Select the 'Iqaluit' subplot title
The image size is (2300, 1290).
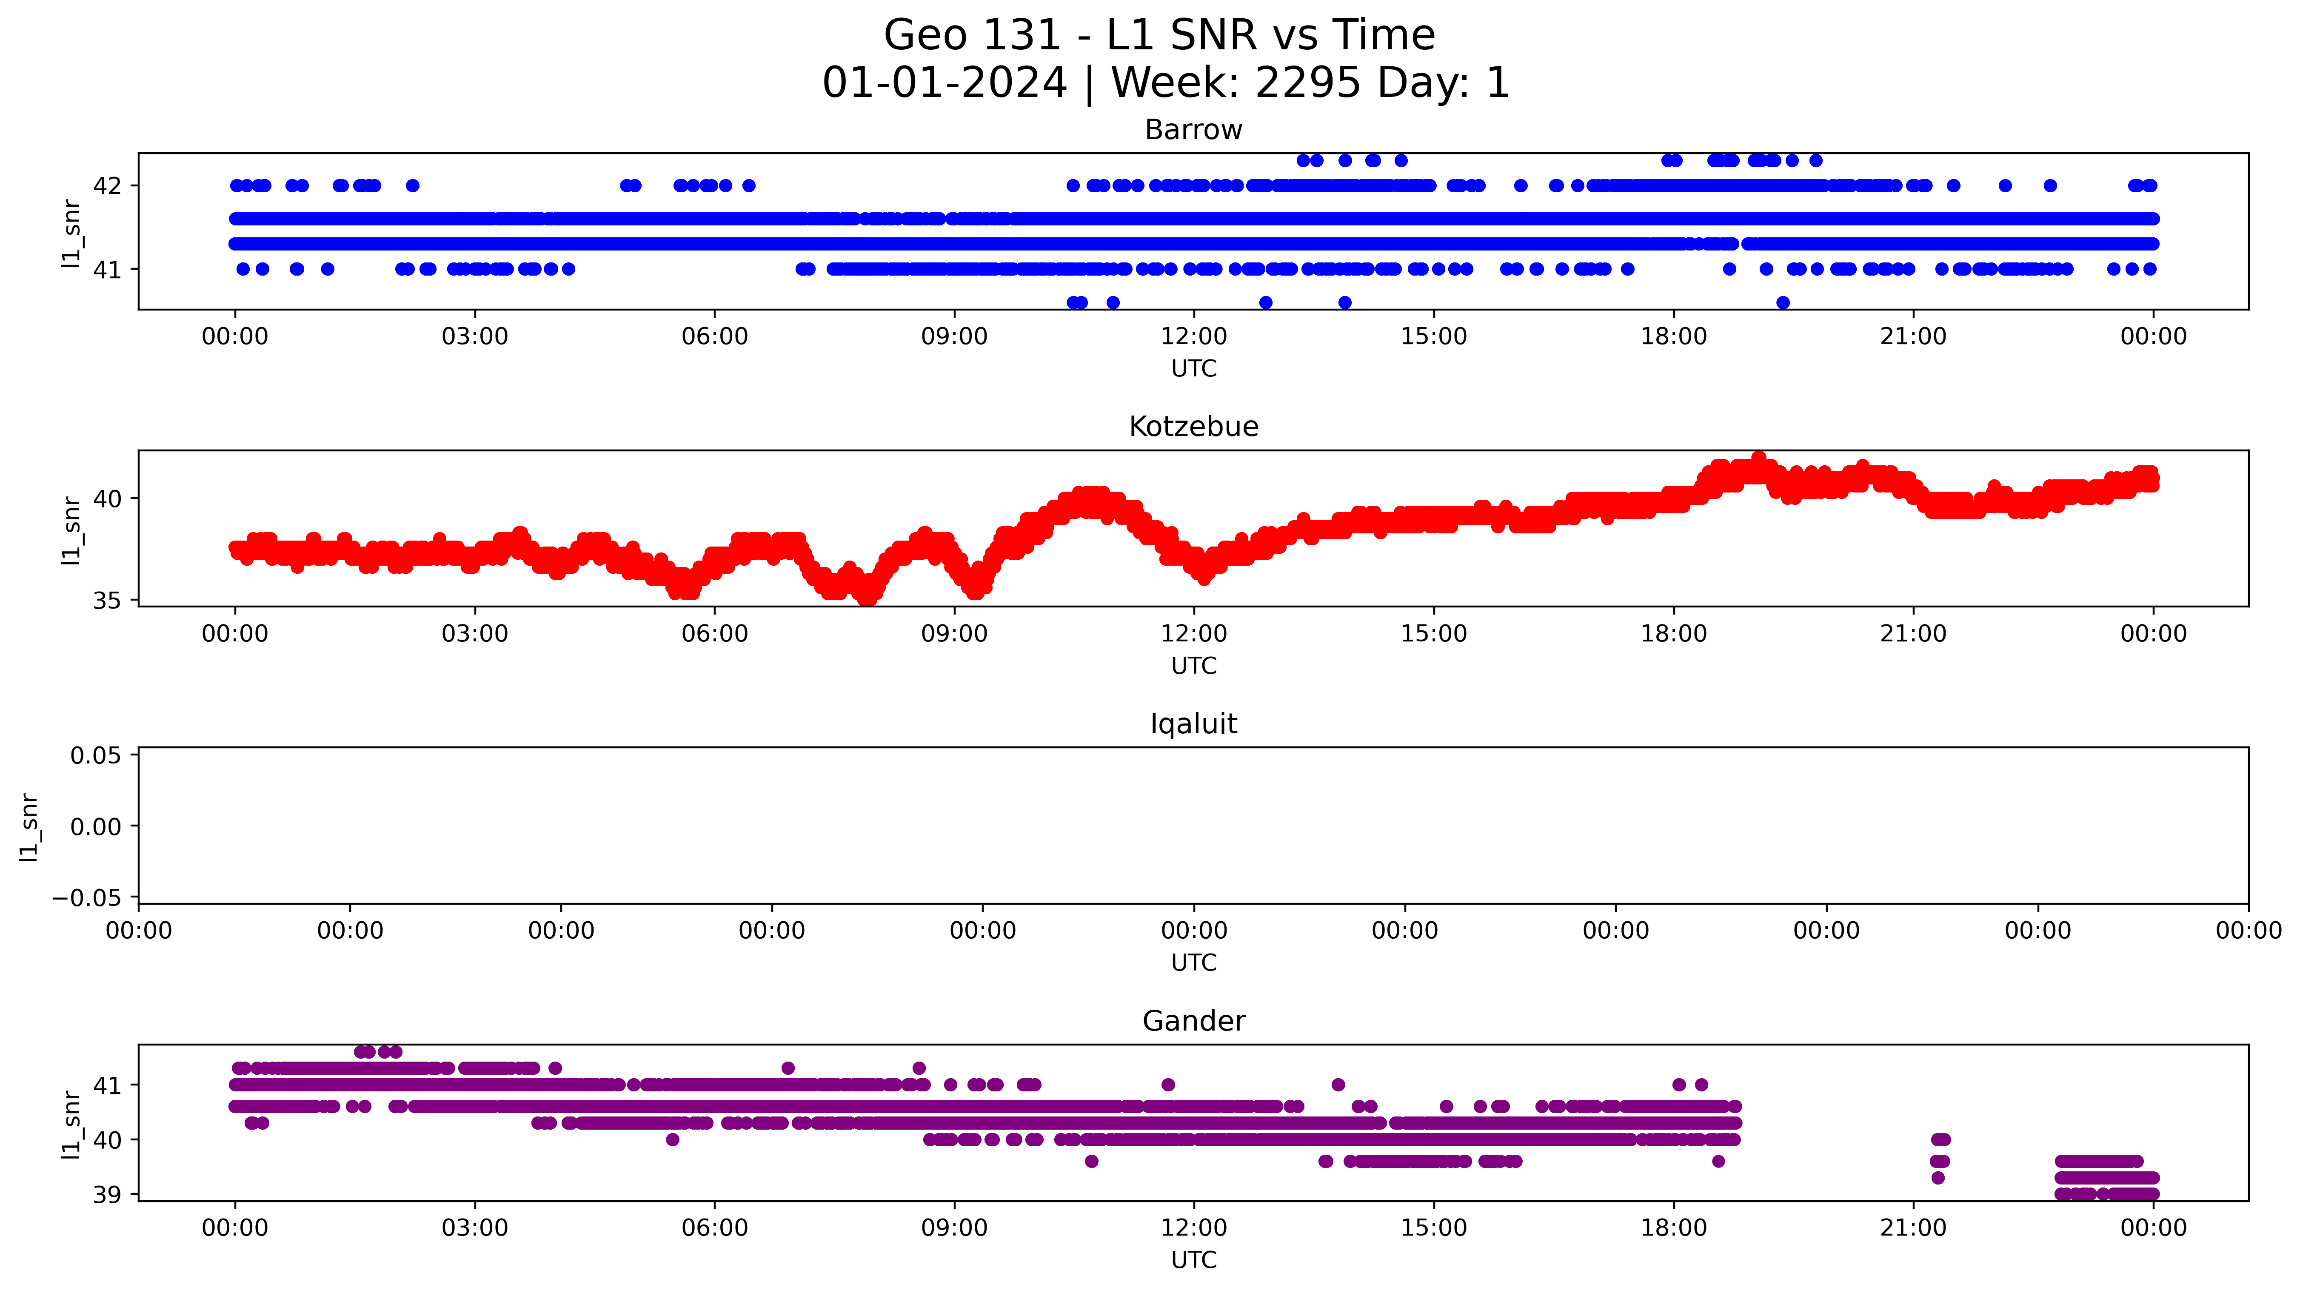tap(1194, 724)
